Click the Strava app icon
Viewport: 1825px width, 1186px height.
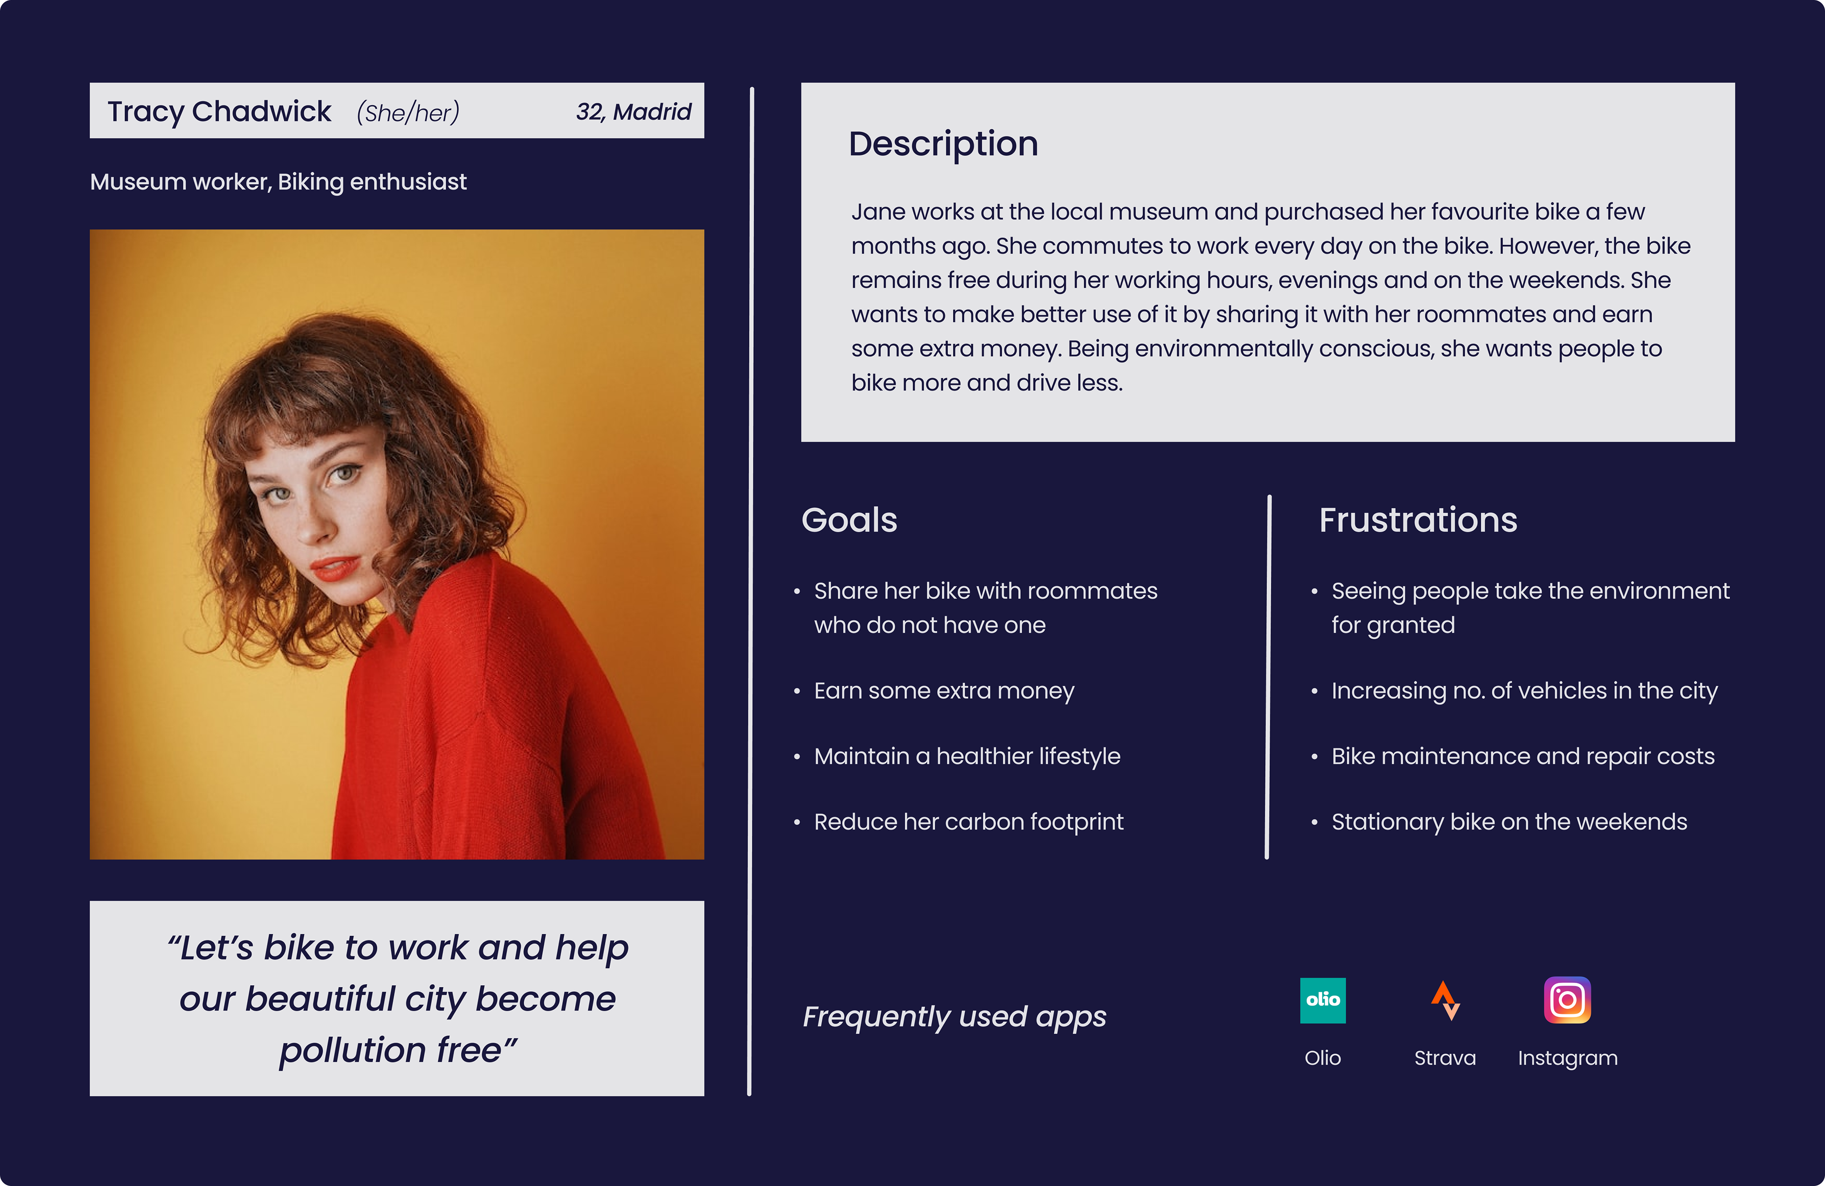tap(1445, 1001)
